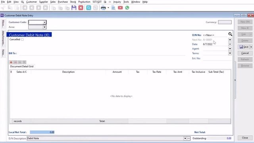The width and height of the screenshot is (254, 143).
Task: Click the Save button in right panel
Action: 244,47
